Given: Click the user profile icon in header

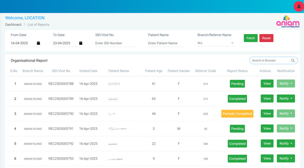Looking at the screenshot, I should click(298, 7).
